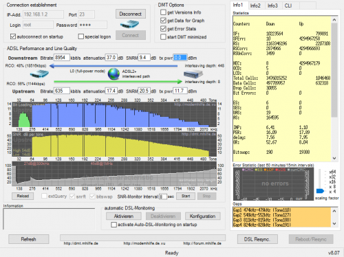
Task: Start the SNR monitor
Action: click(x=186, y=196)
